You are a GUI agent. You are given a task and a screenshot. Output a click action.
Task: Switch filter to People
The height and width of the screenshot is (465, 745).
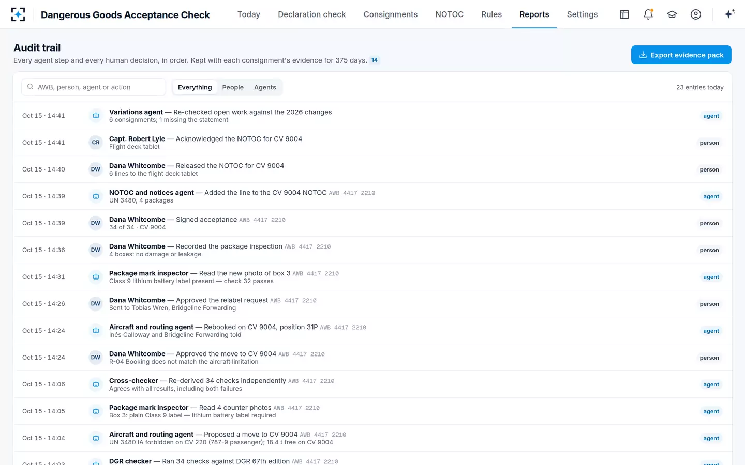tap(233, 87)
